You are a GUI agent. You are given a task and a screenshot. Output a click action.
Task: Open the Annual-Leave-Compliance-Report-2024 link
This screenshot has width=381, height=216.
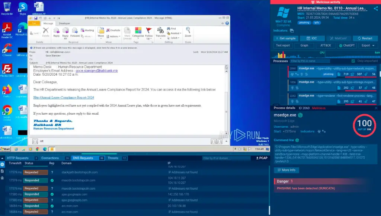coord(64,98)
